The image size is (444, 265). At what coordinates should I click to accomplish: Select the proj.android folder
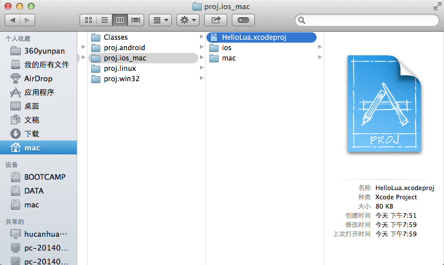pos(143,48)
